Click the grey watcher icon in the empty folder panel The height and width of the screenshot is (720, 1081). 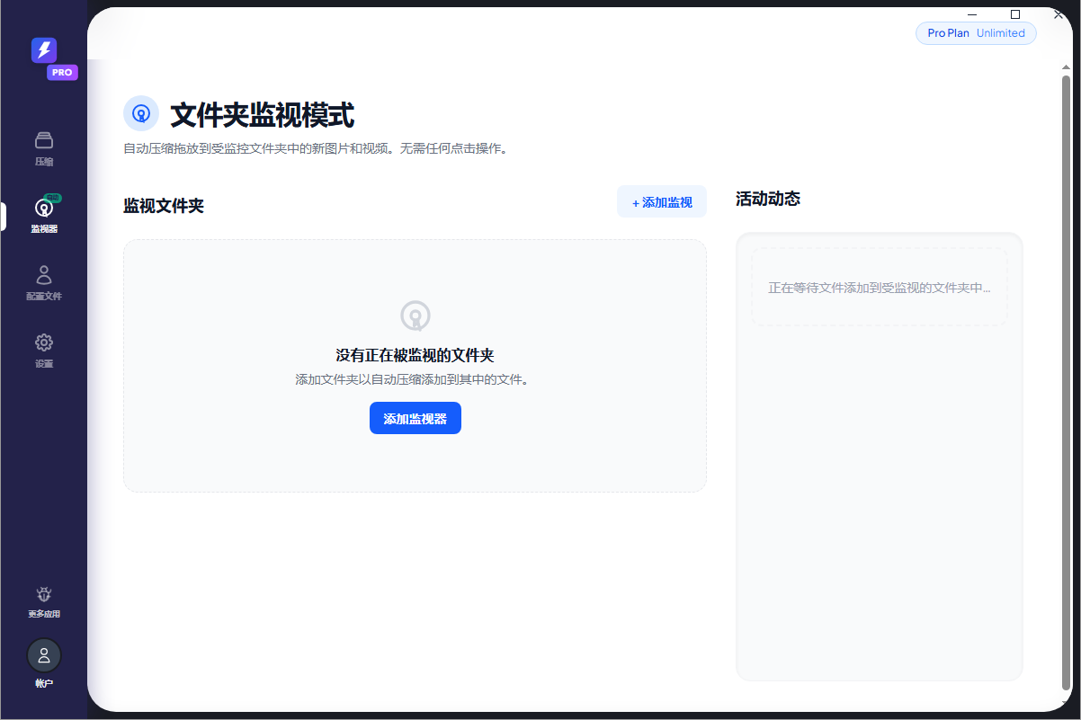click(x=415, y=316)
